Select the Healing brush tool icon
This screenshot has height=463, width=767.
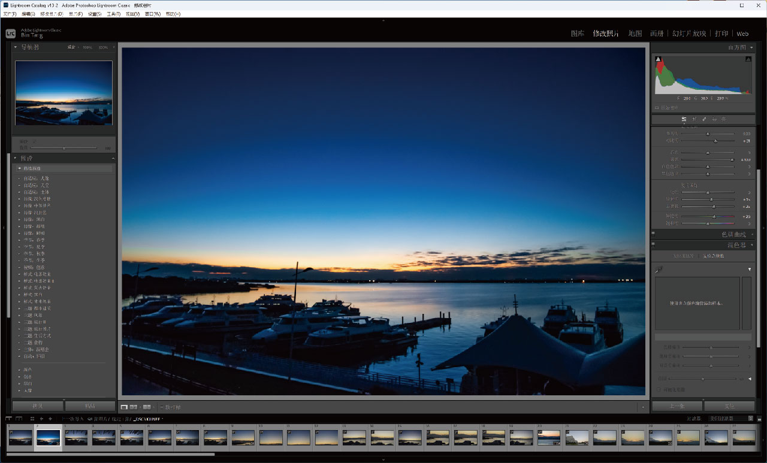coord(704,119)
